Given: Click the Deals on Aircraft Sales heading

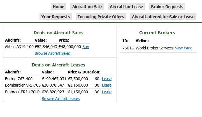Looking at the screenshot, I should point(58,33).
